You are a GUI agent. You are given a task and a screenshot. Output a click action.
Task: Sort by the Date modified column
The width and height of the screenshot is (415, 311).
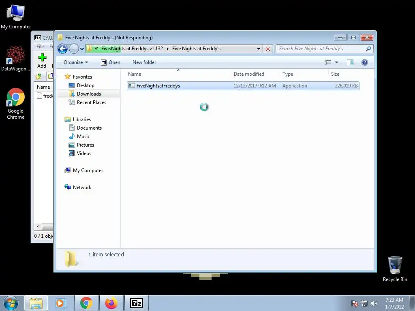(255, 74)
